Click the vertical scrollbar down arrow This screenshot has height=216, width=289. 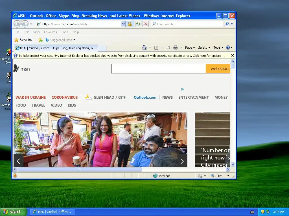[233, 164]
